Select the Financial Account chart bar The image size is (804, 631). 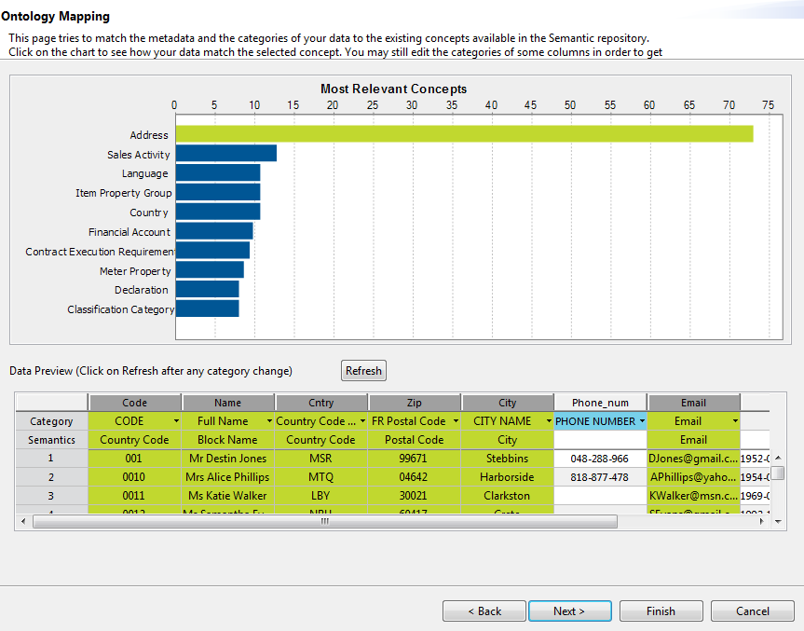213,231
